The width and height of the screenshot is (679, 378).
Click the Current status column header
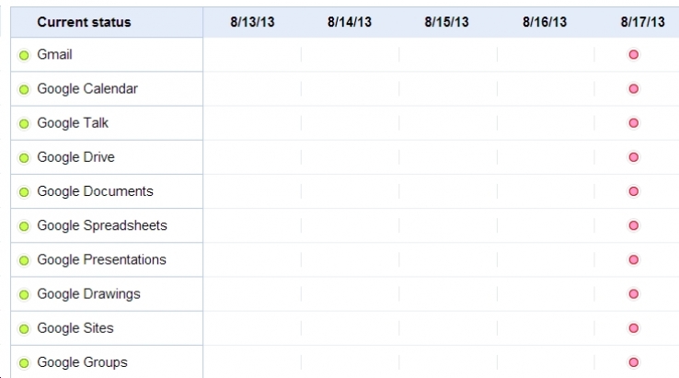pos(84,22)
